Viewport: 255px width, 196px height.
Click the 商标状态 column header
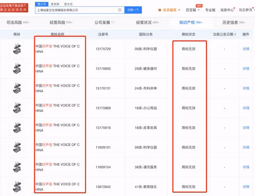(189, 34)
